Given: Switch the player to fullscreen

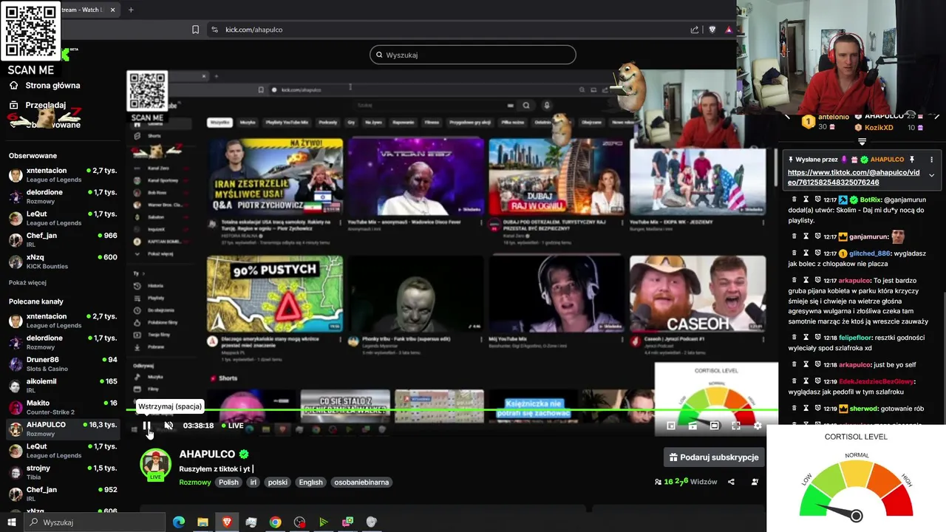Looking at the screenshot, I should (x=736, y=426).
